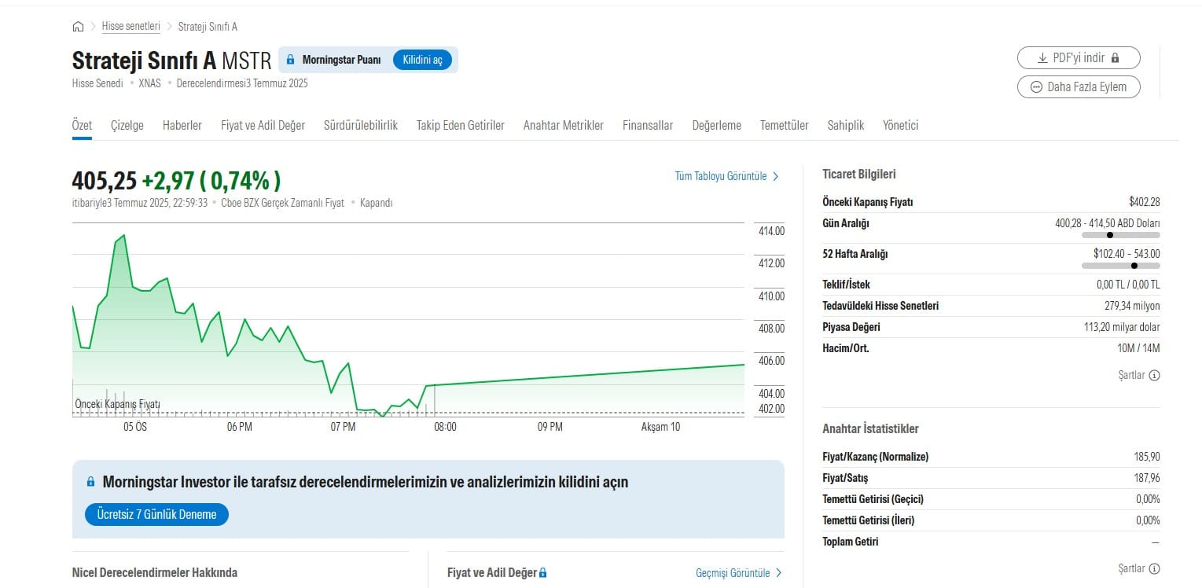Click the Kilidini aç button
Viewport: 1202px width, 588px height.
(x=422, y=60)
